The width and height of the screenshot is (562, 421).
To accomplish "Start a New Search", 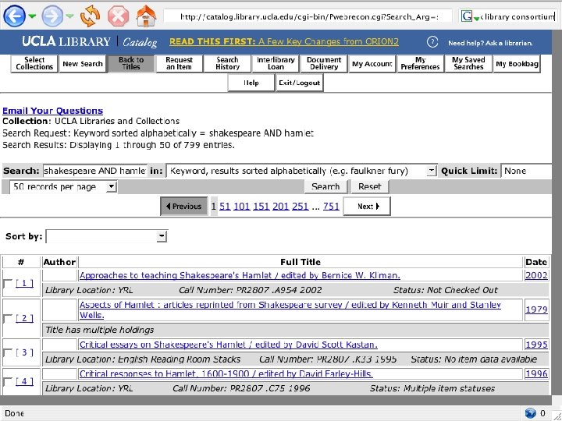I will (x=83, y=64).
